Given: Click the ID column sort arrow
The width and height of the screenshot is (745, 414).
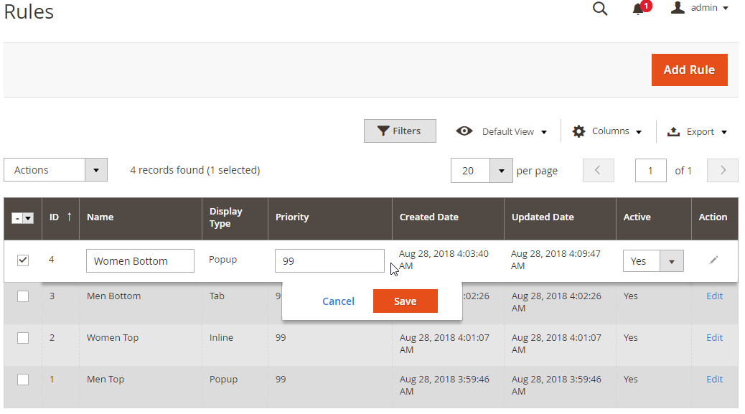Looking at the screenshot, I should pyautogui.click(x=69, y=217).
